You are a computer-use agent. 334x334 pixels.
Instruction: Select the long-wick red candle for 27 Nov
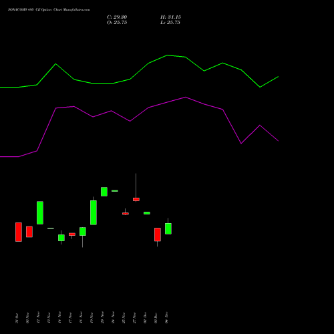click(x=136, y=199)
